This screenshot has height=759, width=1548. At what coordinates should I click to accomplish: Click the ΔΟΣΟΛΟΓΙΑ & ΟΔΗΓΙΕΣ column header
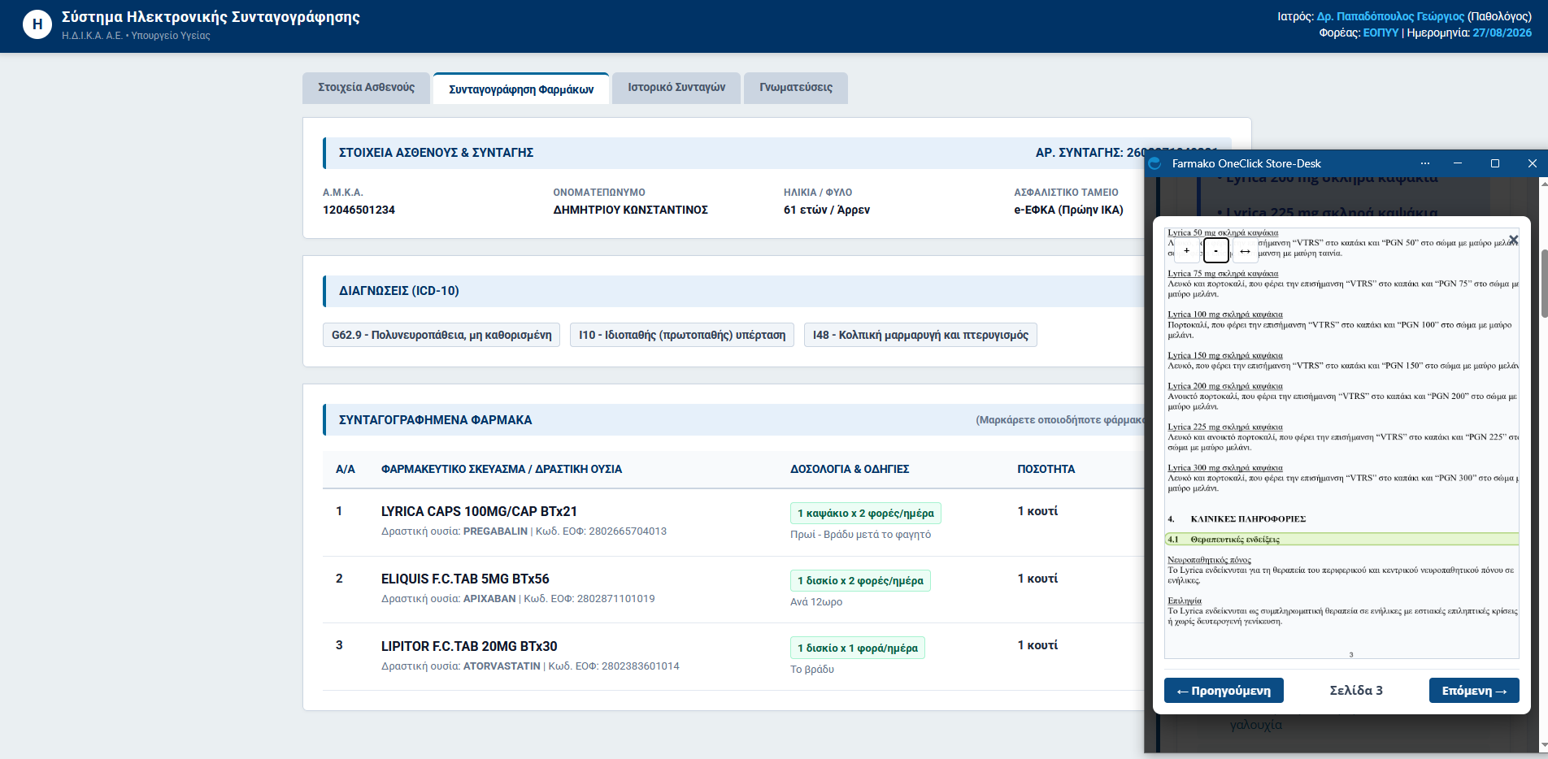point(850,469)
